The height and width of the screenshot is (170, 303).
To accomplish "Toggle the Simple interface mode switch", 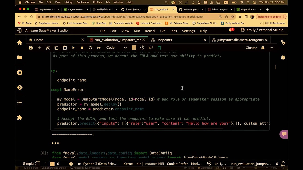I will click(37, 164).
